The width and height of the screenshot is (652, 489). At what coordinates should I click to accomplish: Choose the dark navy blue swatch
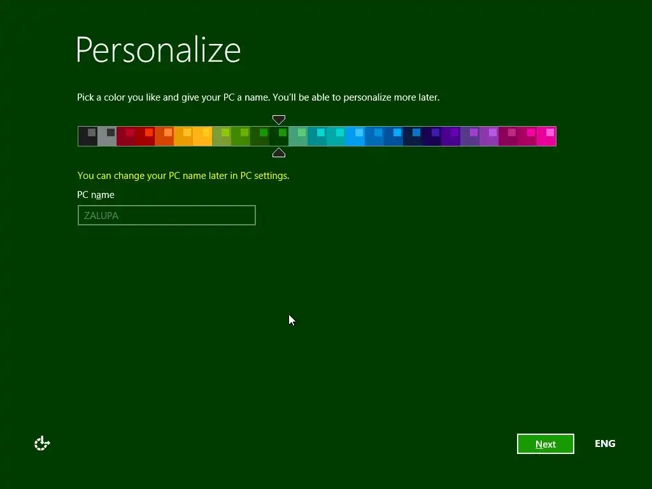tap(413, 136)
